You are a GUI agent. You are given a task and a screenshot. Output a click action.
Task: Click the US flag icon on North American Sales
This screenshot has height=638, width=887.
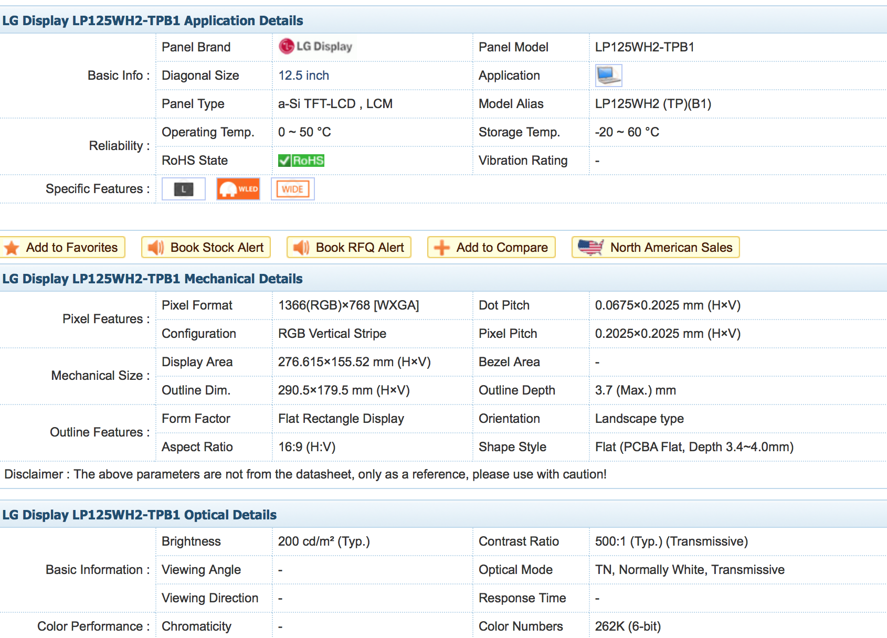(x=590, y=247)
